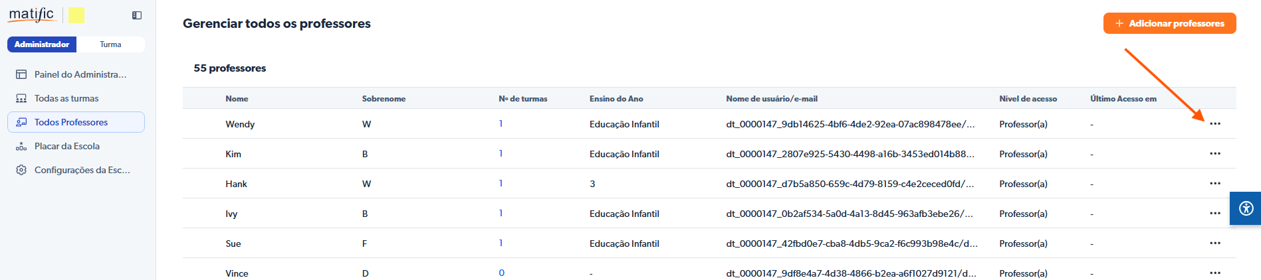
Task: Open Configurações da Escola settings
Action: pyautogui.click(x=82, y=170)
